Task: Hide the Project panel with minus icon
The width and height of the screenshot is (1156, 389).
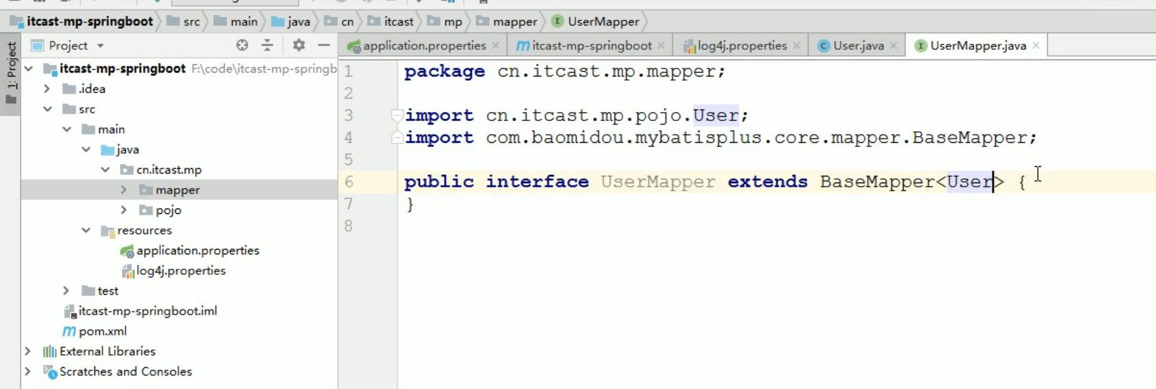Action: pos(324,45)
